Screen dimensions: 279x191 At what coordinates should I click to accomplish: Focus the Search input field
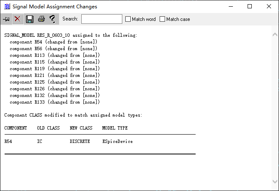pos(102,19)
